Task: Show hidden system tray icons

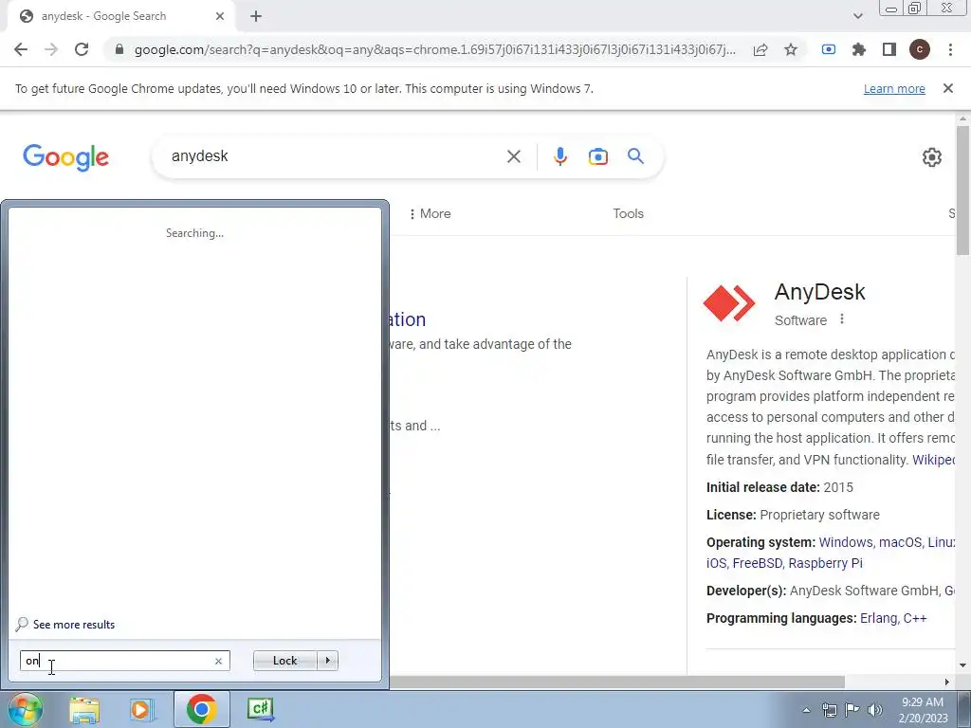Action: 806,710
